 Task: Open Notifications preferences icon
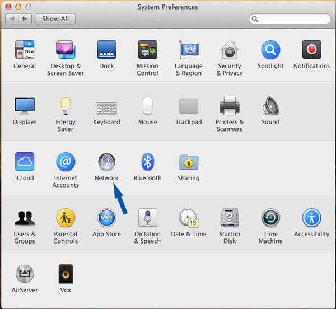point(311,50)
